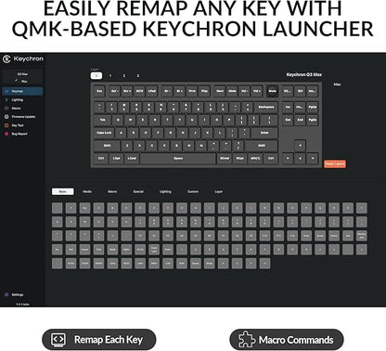Switch to the Macro keycode tab
The image size is (386, 351).
point(112,191)
